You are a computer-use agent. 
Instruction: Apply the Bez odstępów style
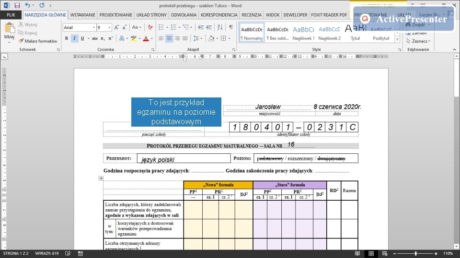277,32
